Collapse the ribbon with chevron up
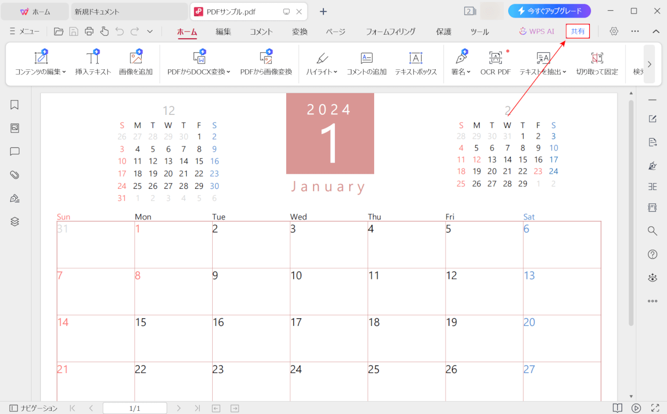 pos(656,32)
